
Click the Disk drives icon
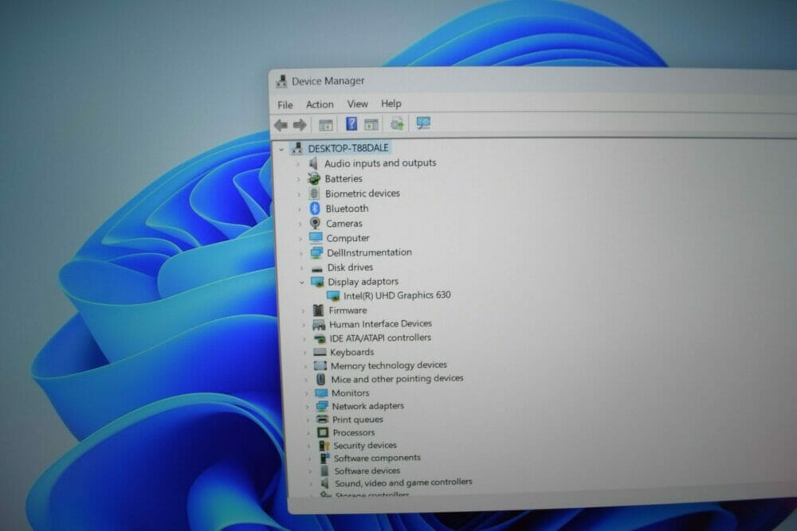point(316,268)
